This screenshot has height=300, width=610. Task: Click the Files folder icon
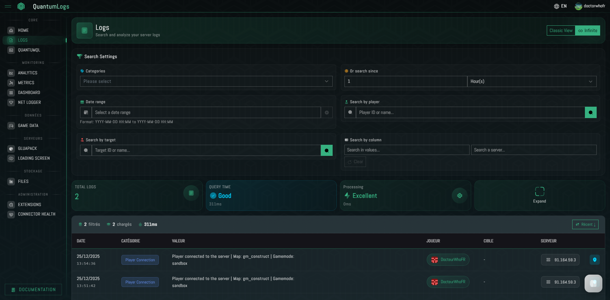(x=11, y=182)
